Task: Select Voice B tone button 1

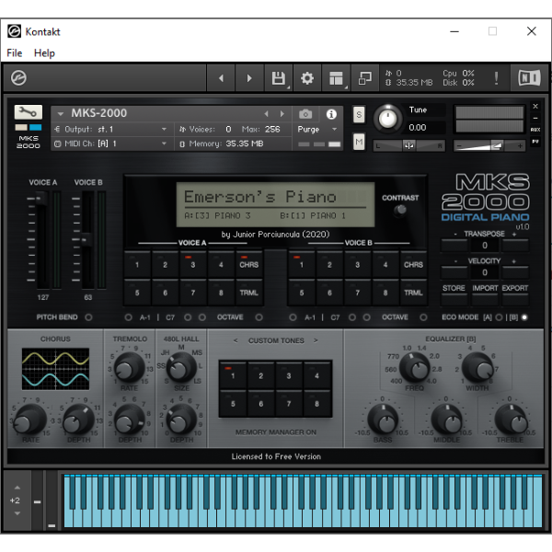Action: (302, 264)
